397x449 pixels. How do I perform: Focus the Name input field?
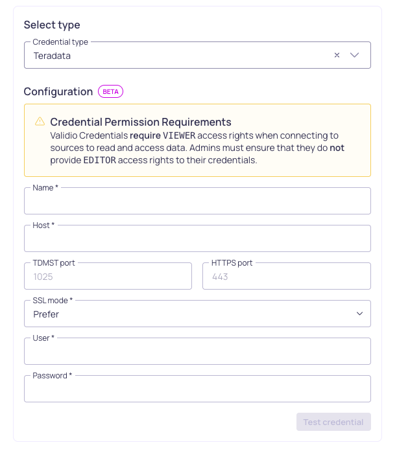197,201
